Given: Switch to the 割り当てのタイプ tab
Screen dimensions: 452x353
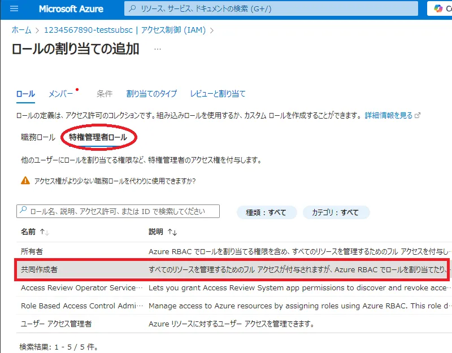Looking at the screenshot, I should [x=151, y=94].
